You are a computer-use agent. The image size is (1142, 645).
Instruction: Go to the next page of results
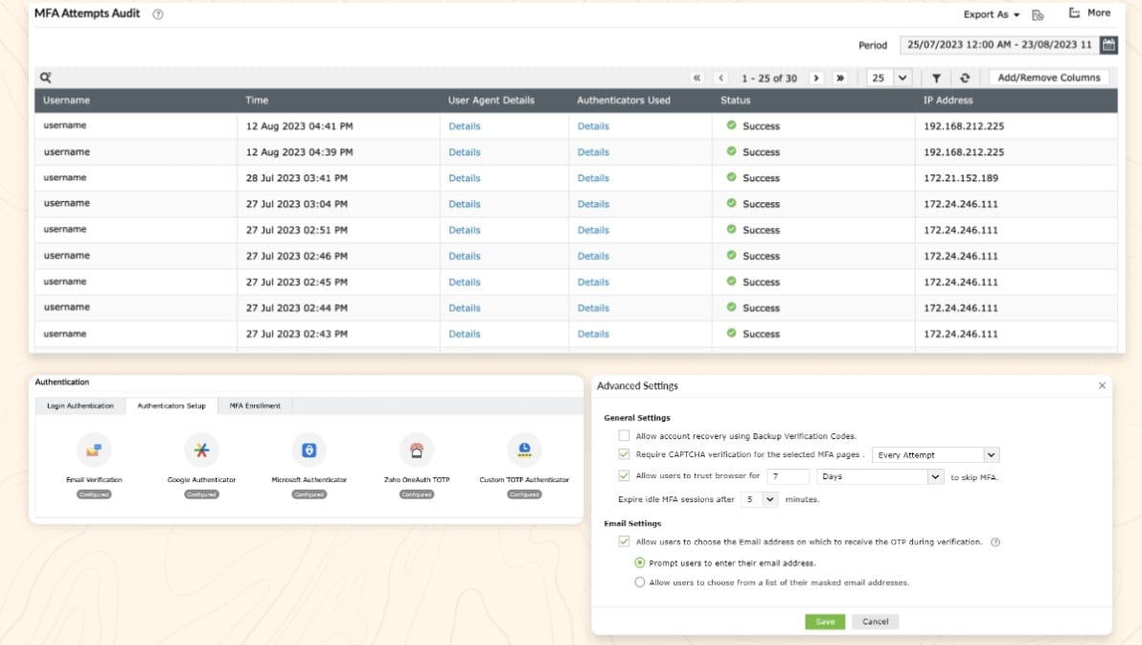pos(815,78)
